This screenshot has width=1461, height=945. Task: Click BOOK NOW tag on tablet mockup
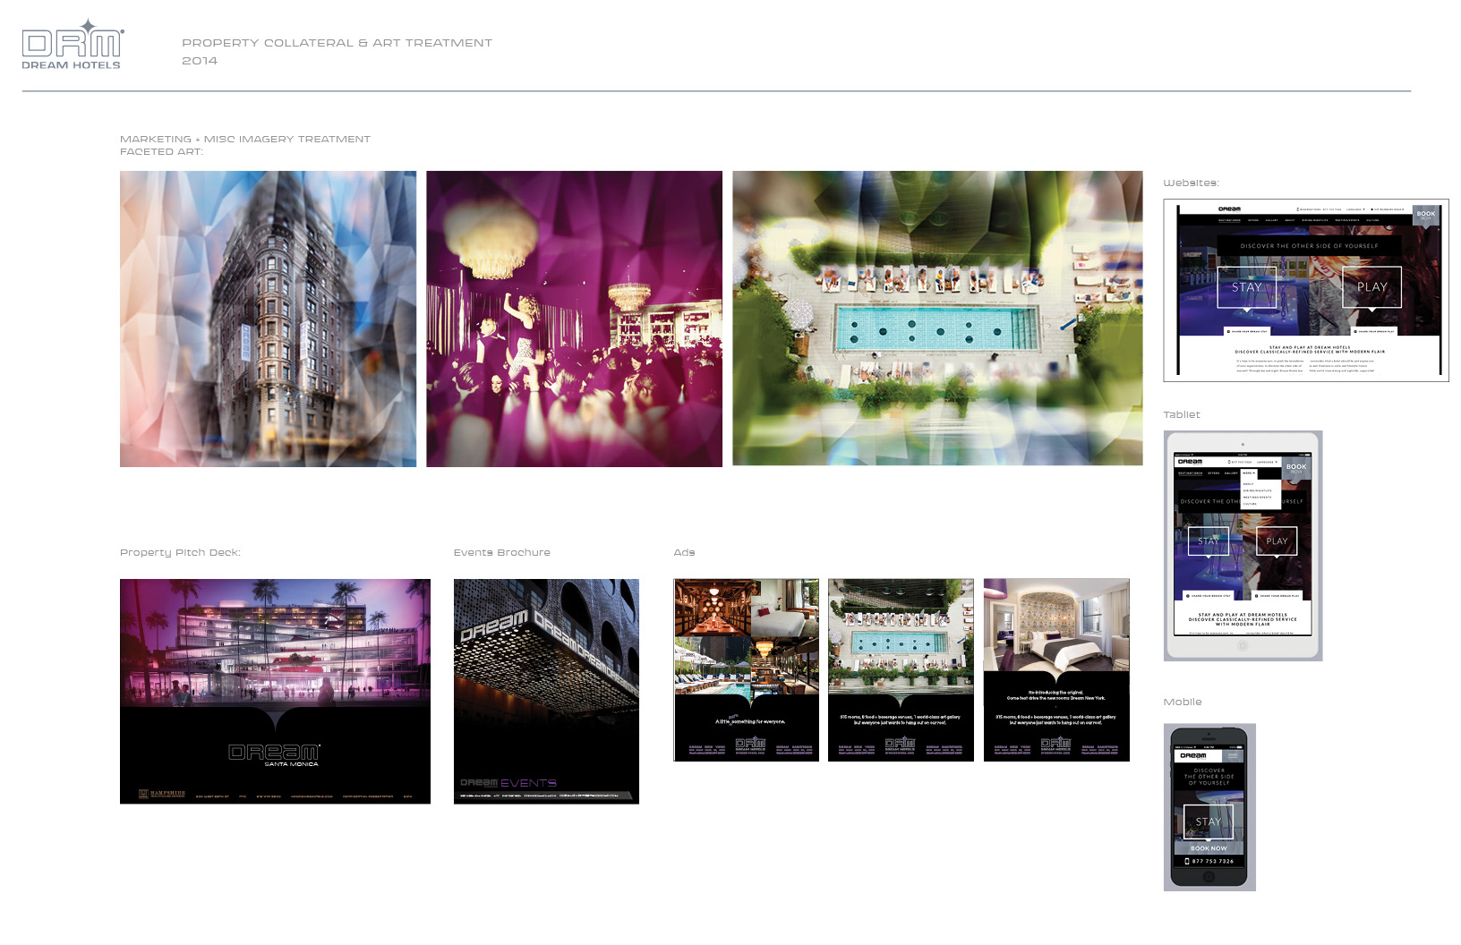coord(1296,469)
